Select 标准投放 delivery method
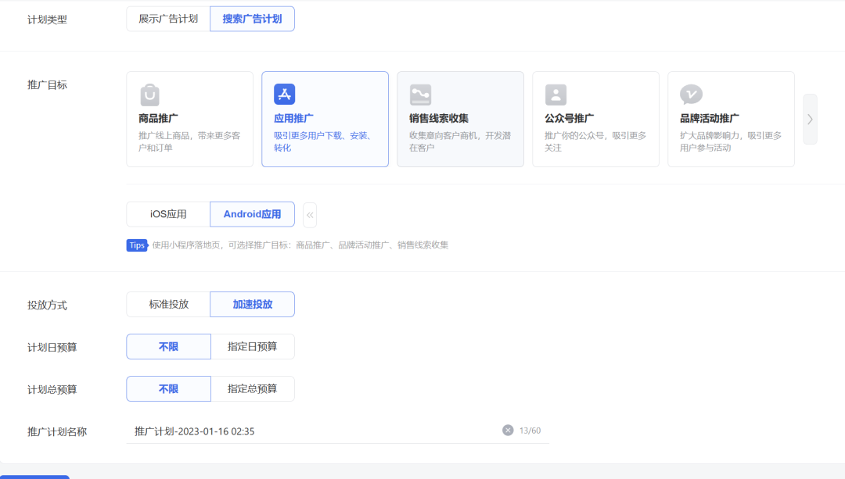Screen dimensions: 845x479 tap(167, 304)
